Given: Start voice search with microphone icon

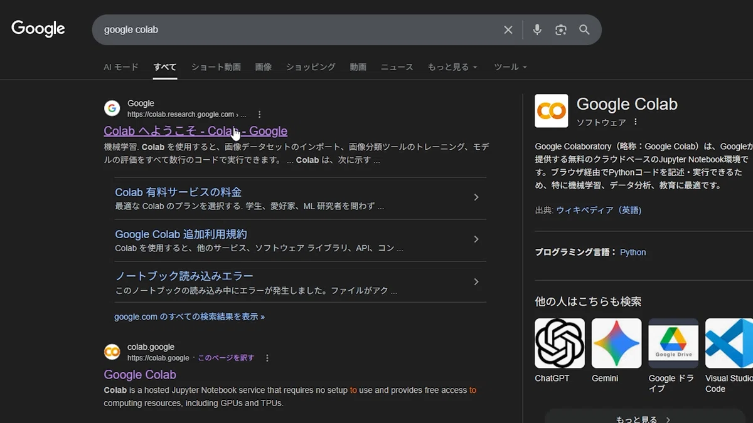Looking at the screenshot, I should tap(537, 30).
